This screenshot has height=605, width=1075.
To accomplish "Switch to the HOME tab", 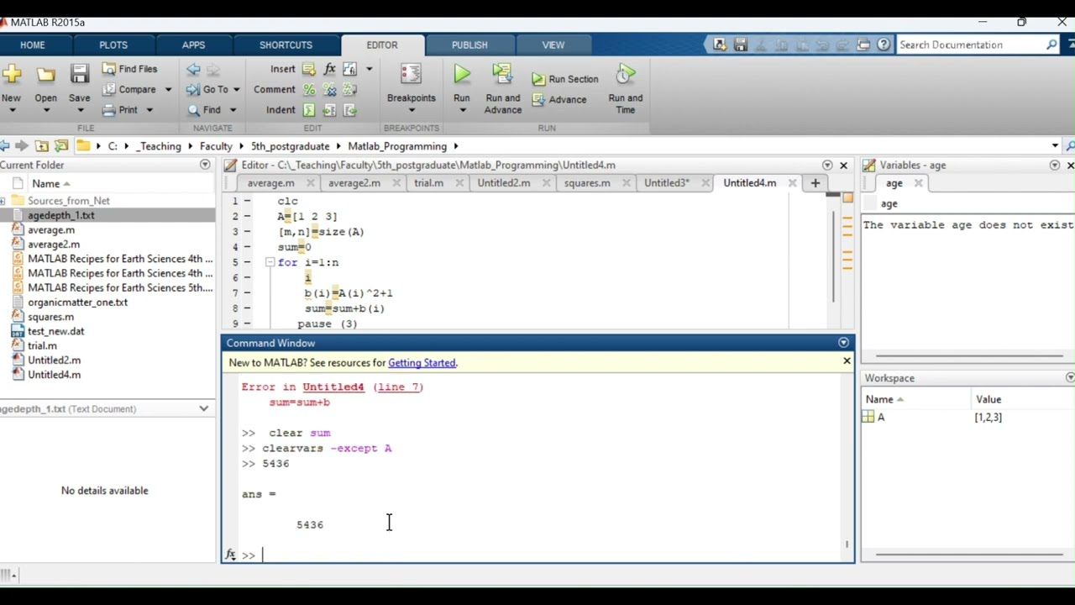I will click(x=33, y=45).
